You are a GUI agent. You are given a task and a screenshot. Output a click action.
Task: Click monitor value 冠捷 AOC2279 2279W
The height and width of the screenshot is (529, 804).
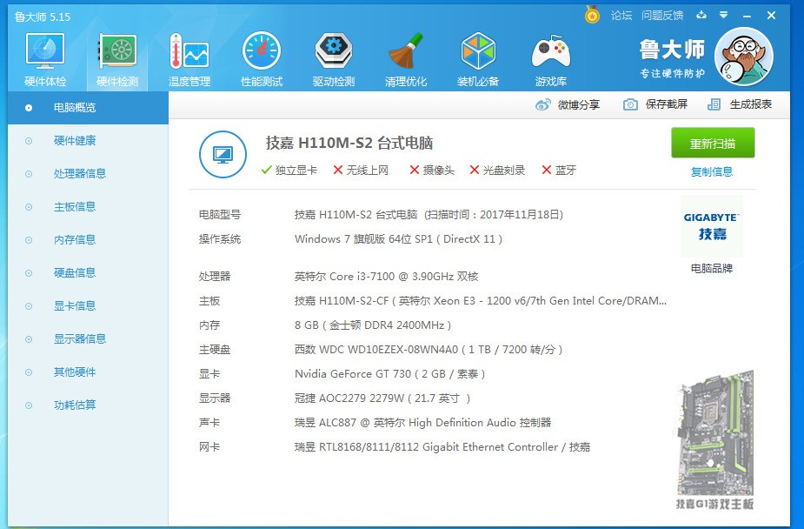[x=382, y=398]
